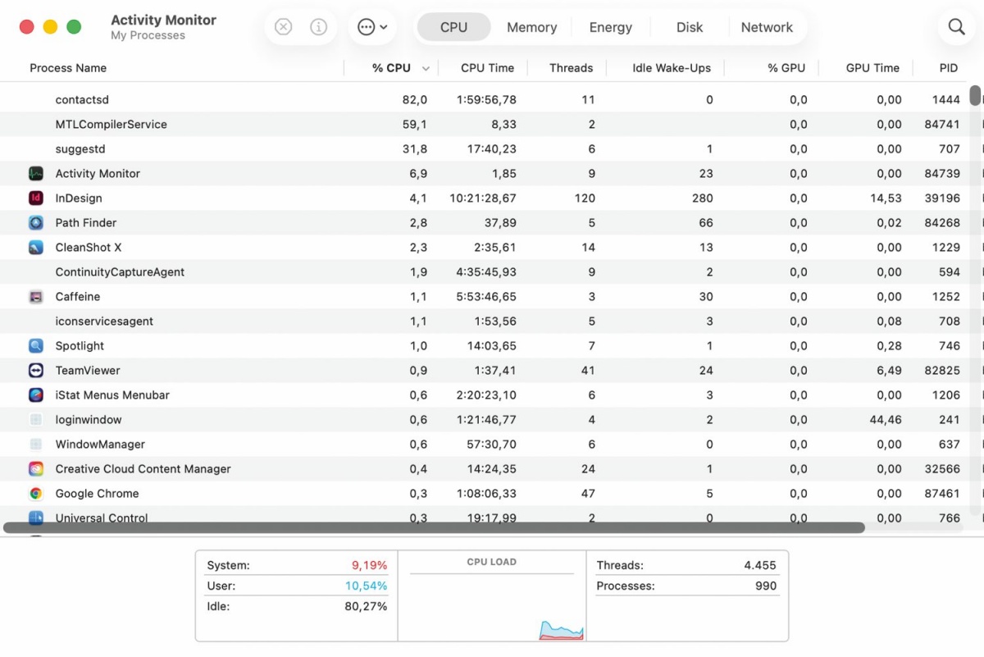
Task: Click the iStat Menus Menubar icon
Action: (36, 395)
